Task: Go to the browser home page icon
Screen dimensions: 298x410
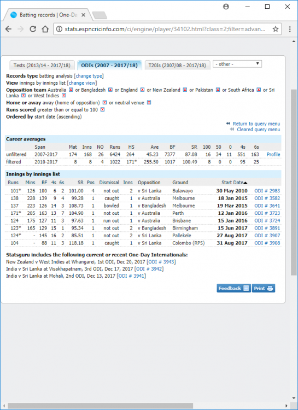Action: point(45,29)
